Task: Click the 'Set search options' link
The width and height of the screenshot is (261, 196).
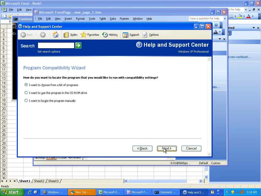Action: 49,52
